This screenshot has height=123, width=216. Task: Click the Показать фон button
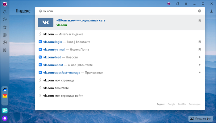coord(201,119)
